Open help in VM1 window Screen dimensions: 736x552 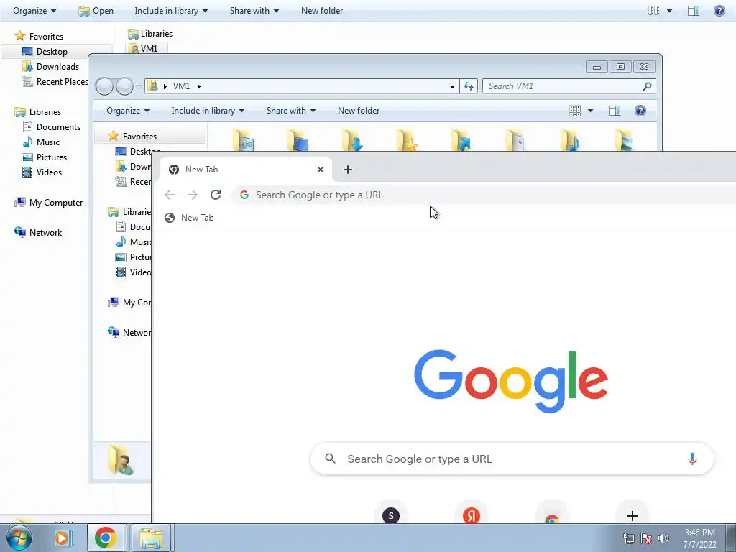point(640,111)
